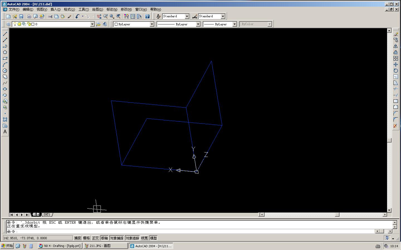Select the Circle tool
Image resolution: width=401 pixels, height=250 pixels.
[5, 71]
